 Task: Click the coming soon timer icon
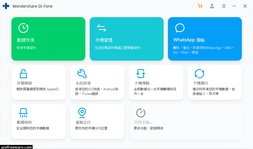[141, 113]
